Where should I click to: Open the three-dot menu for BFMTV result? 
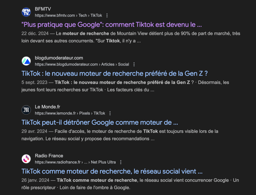click(x=107, y=15)
